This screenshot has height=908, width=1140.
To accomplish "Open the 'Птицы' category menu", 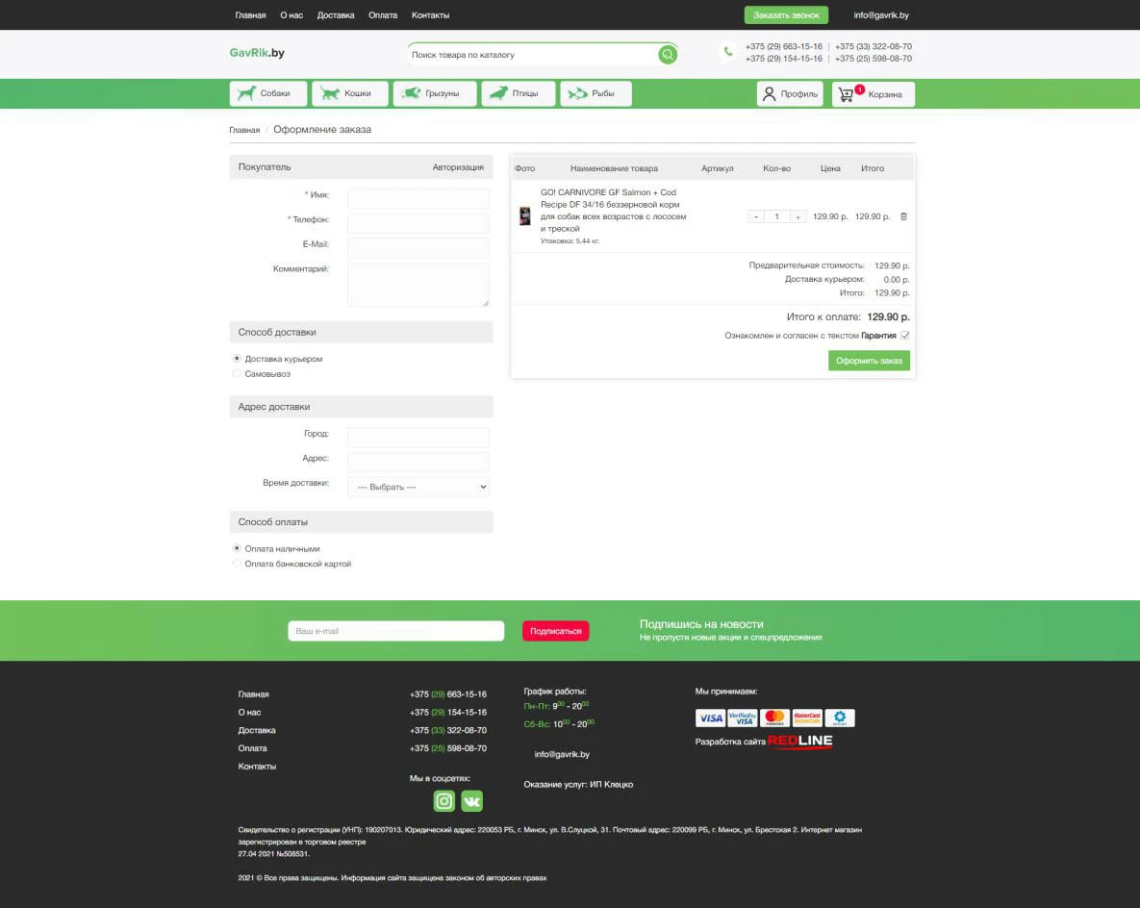I will [x=519, y=93].
